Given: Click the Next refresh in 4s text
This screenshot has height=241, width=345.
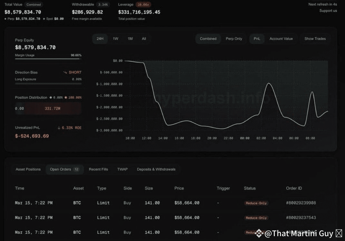Looking at the screenshot, I should click(x=322, y=4).
